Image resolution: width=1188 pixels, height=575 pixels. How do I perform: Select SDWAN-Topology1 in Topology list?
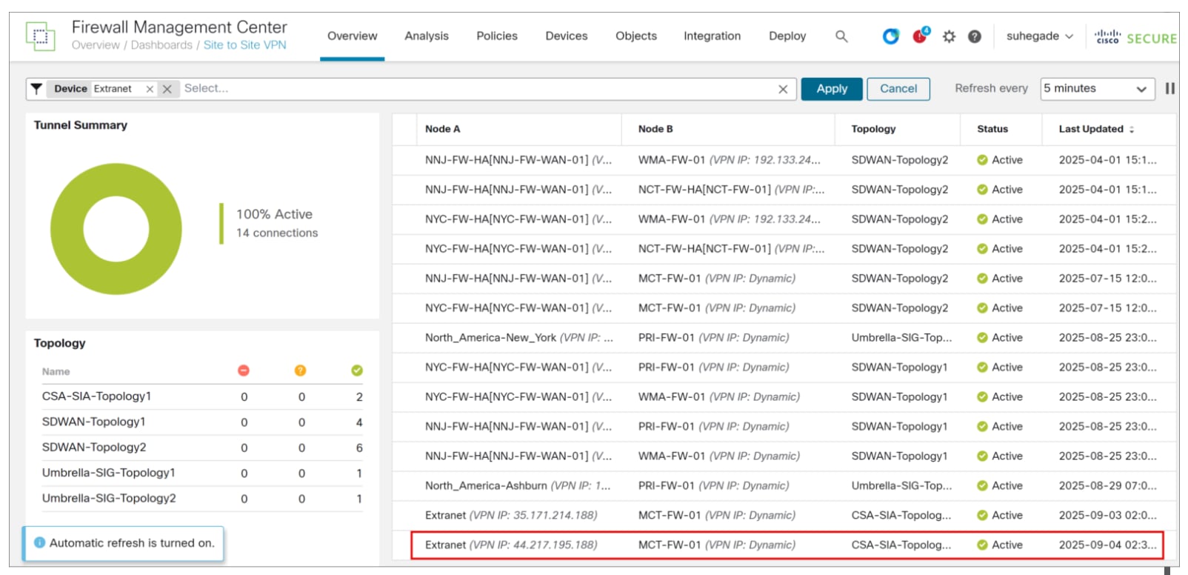tap(94, 422)
